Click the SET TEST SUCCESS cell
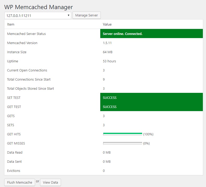The width and height of the screenshot is (206, 187). [x=151, y=98]
